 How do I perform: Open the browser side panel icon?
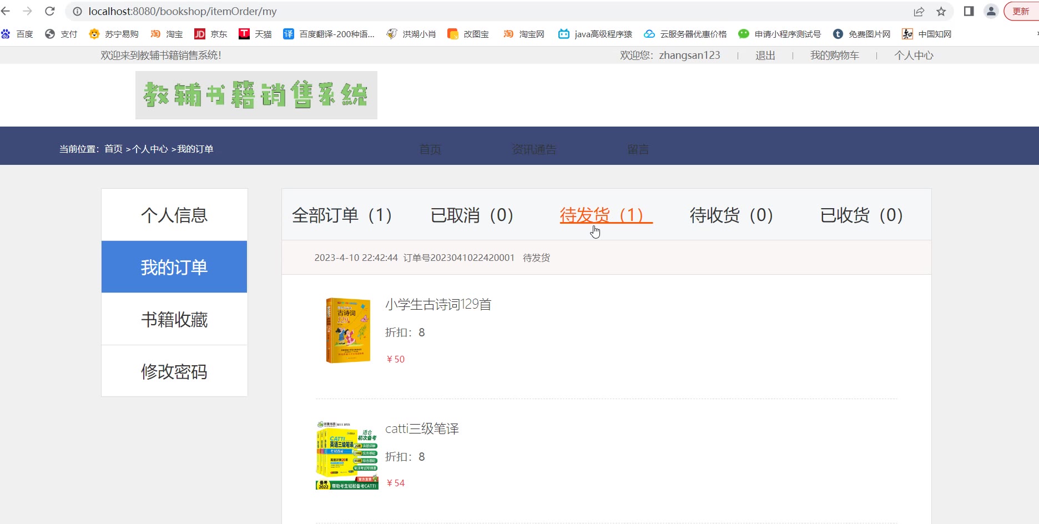click(x=969, y=11)
